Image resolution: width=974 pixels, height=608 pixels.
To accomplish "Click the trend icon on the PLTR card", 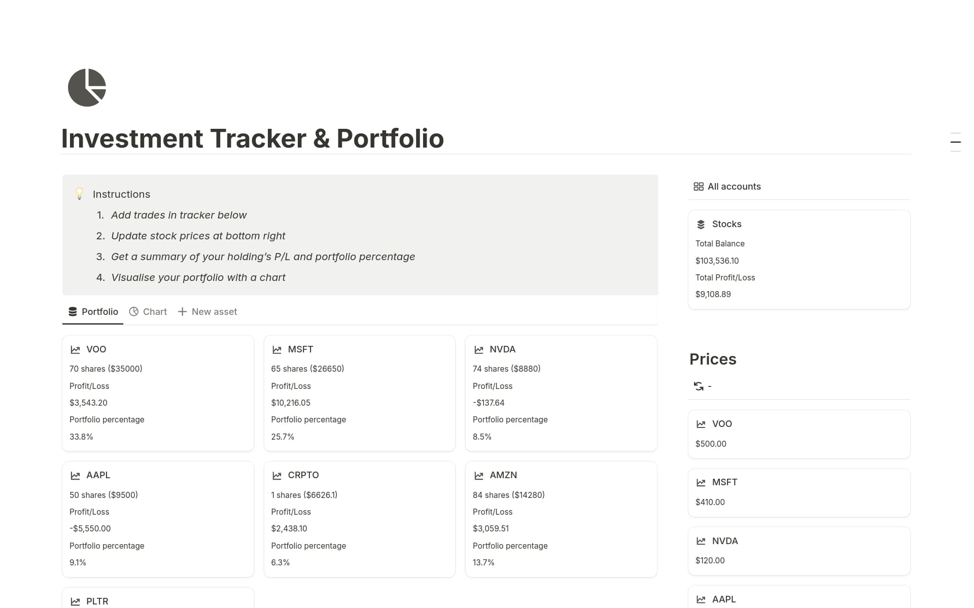I will pyautogui.click(x=75, y=601).
